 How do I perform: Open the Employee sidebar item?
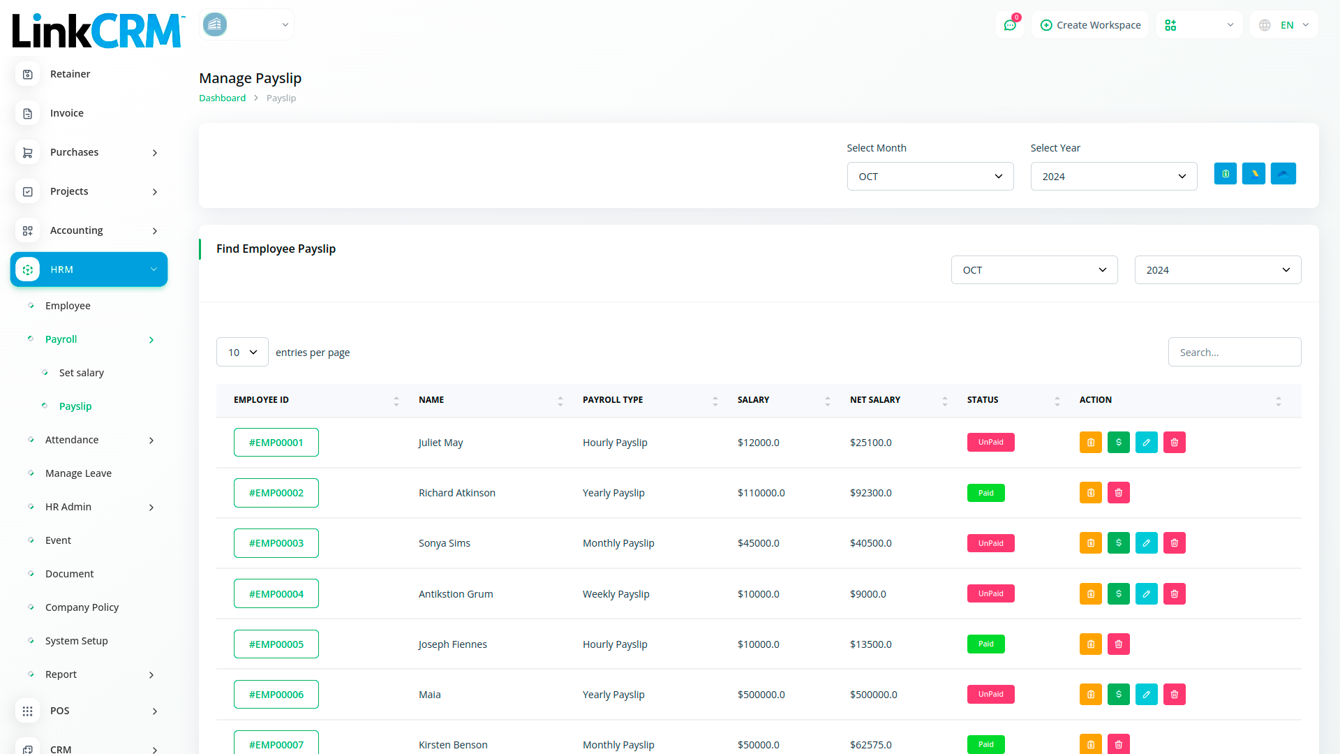tap(68, 306)
